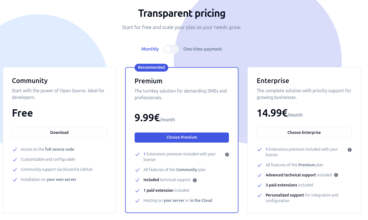Click the checkmark beside full source code access
The image size is (368, 220).
tap(15, 150)
